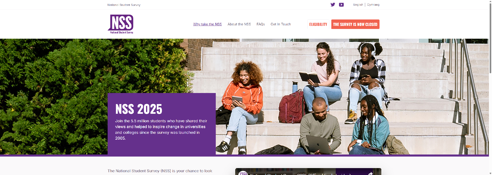Click the scrollbar down arrow
Screen dimensions: 492x175
pos(490,173)
